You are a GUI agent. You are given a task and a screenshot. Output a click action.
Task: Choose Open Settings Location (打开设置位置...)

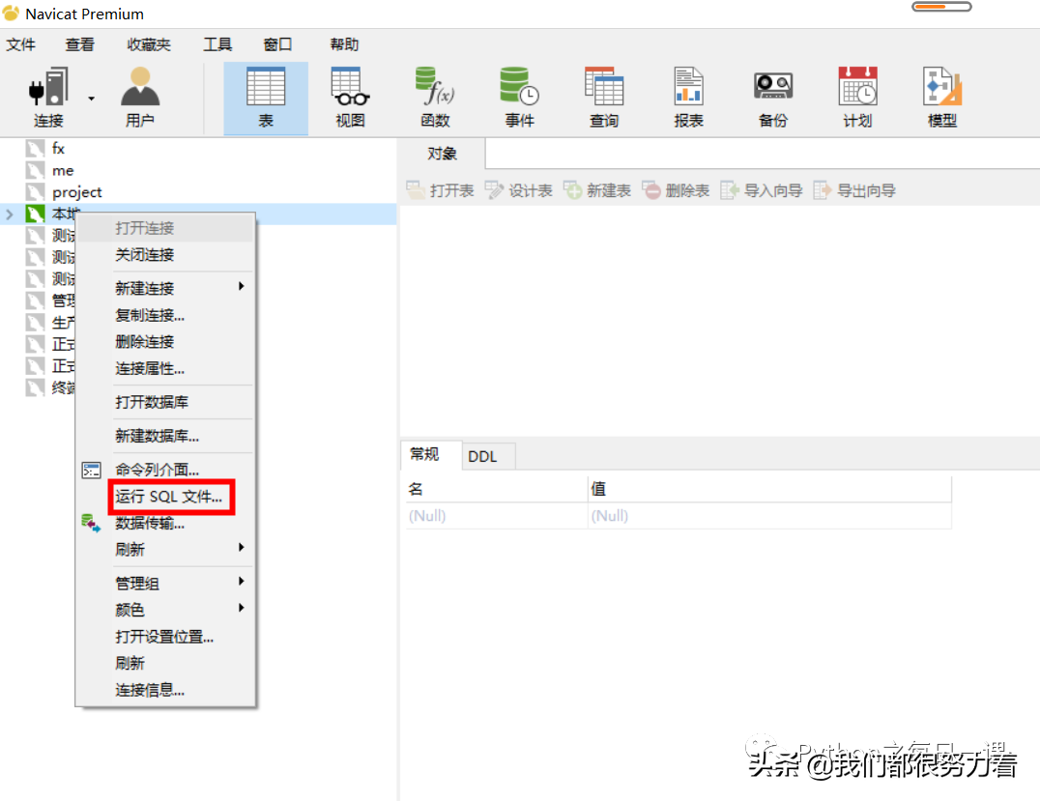(165, 637)
